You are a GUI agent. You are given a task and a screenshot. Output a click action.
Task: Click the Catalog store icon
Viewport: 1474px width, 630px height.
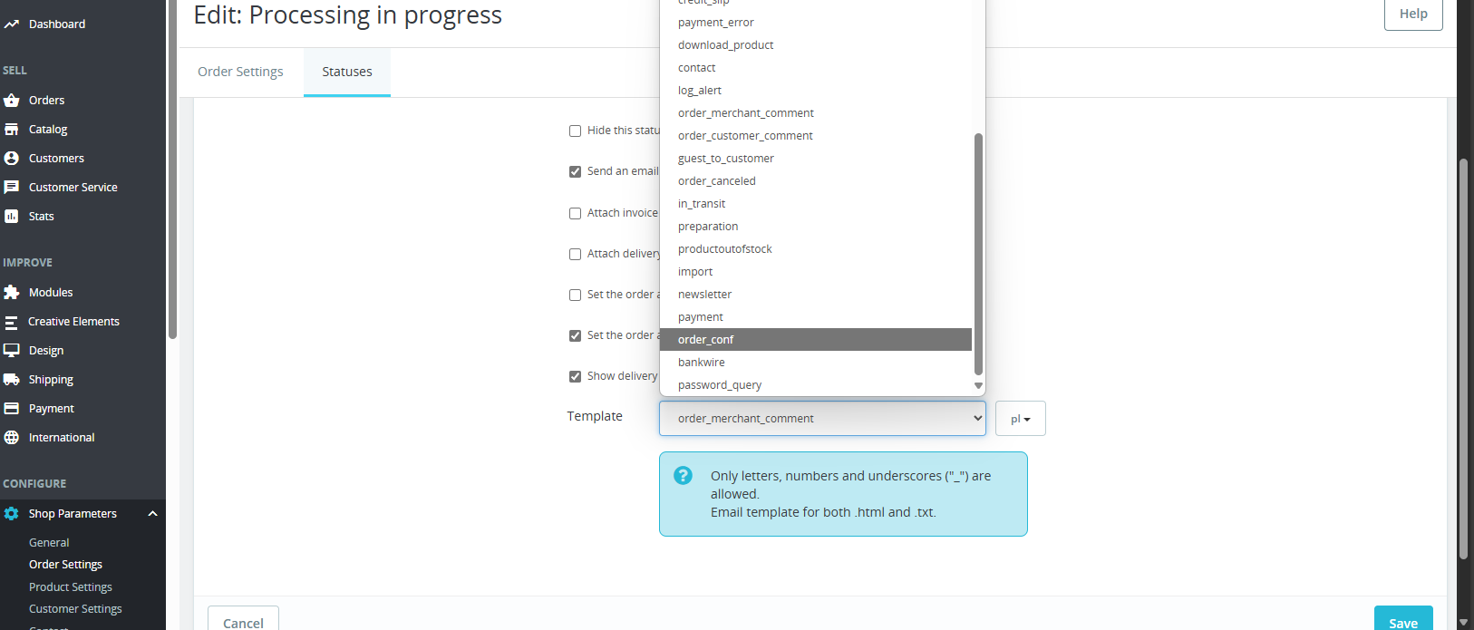click(x=12, y=130)
